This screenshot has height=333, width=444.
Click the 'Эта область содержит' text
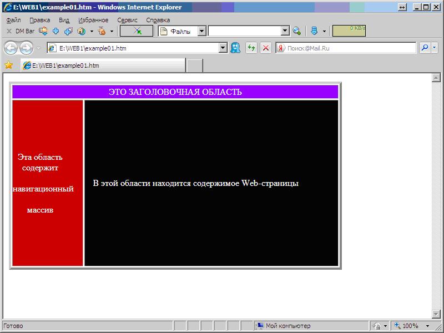pos(40,162)
